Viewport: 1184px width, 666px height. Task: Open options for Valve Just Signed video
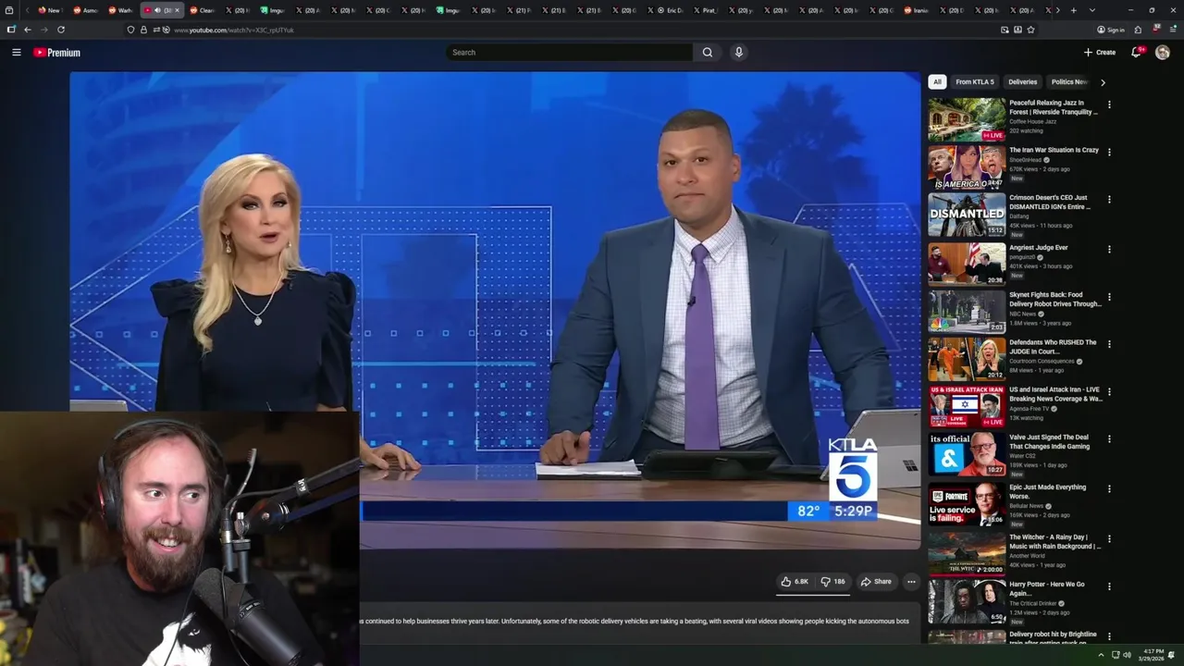(x=1109, y=439)
